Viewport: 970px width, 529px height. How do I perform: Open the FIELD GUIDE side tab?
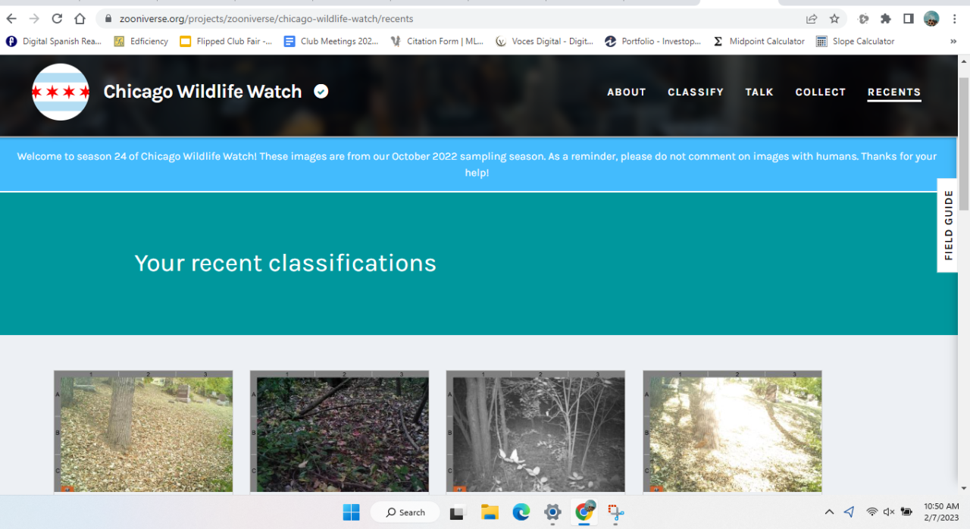(x=948, y=225)
